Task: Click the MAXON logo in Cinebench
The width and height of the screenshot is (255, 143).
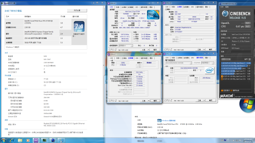Action: click(x=227, y=96)
